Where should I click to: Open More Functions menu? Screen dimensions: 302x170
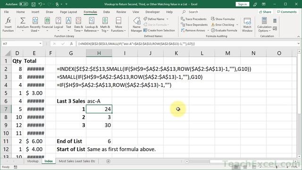[118, 25]
